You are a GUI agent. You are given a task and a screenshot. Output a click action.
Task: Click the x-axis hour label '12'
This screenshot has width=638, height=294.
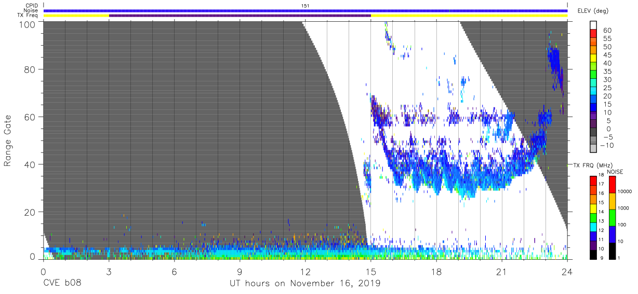tap(305, 271)
